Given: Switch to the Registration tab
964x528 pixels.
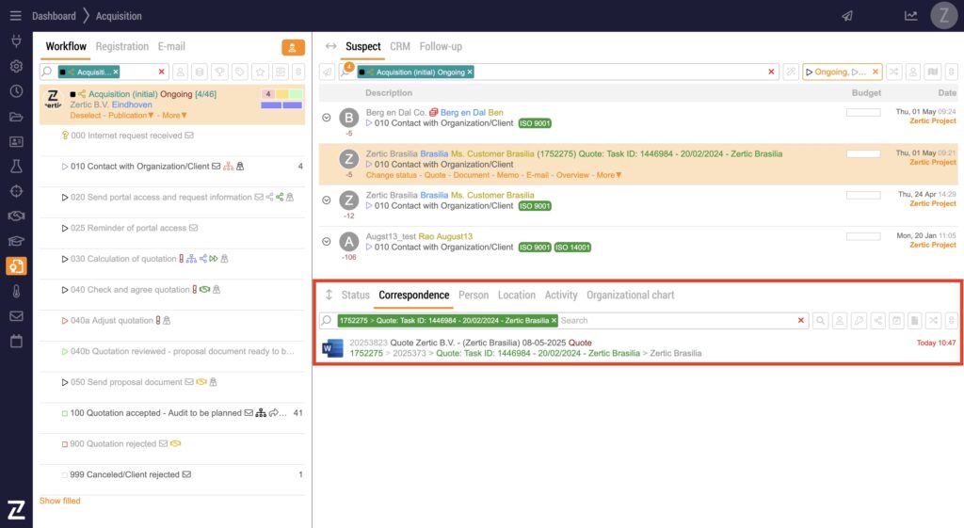Looking at the screenshot, I should [121, 46].
